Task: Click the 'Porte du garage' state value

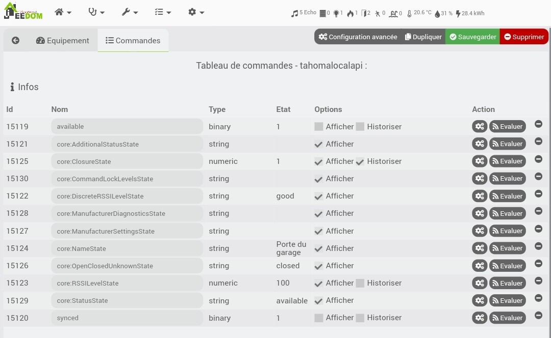Action: pos(291,248)
